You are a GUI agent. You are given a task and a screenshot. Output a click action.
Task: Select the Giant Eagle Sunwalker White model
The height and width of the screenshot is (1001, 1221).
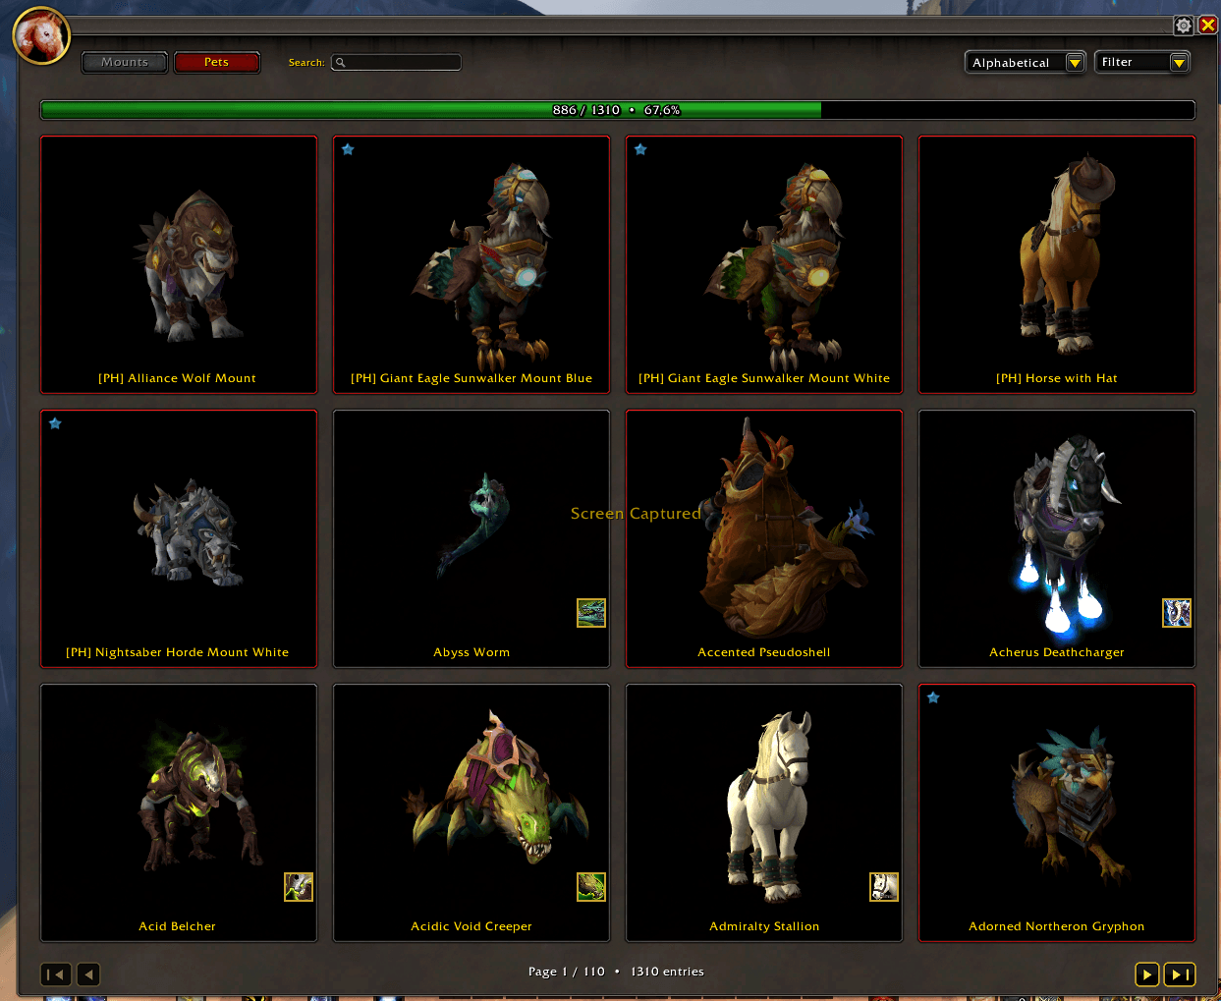pyautogui.click(x=774, y=265)
